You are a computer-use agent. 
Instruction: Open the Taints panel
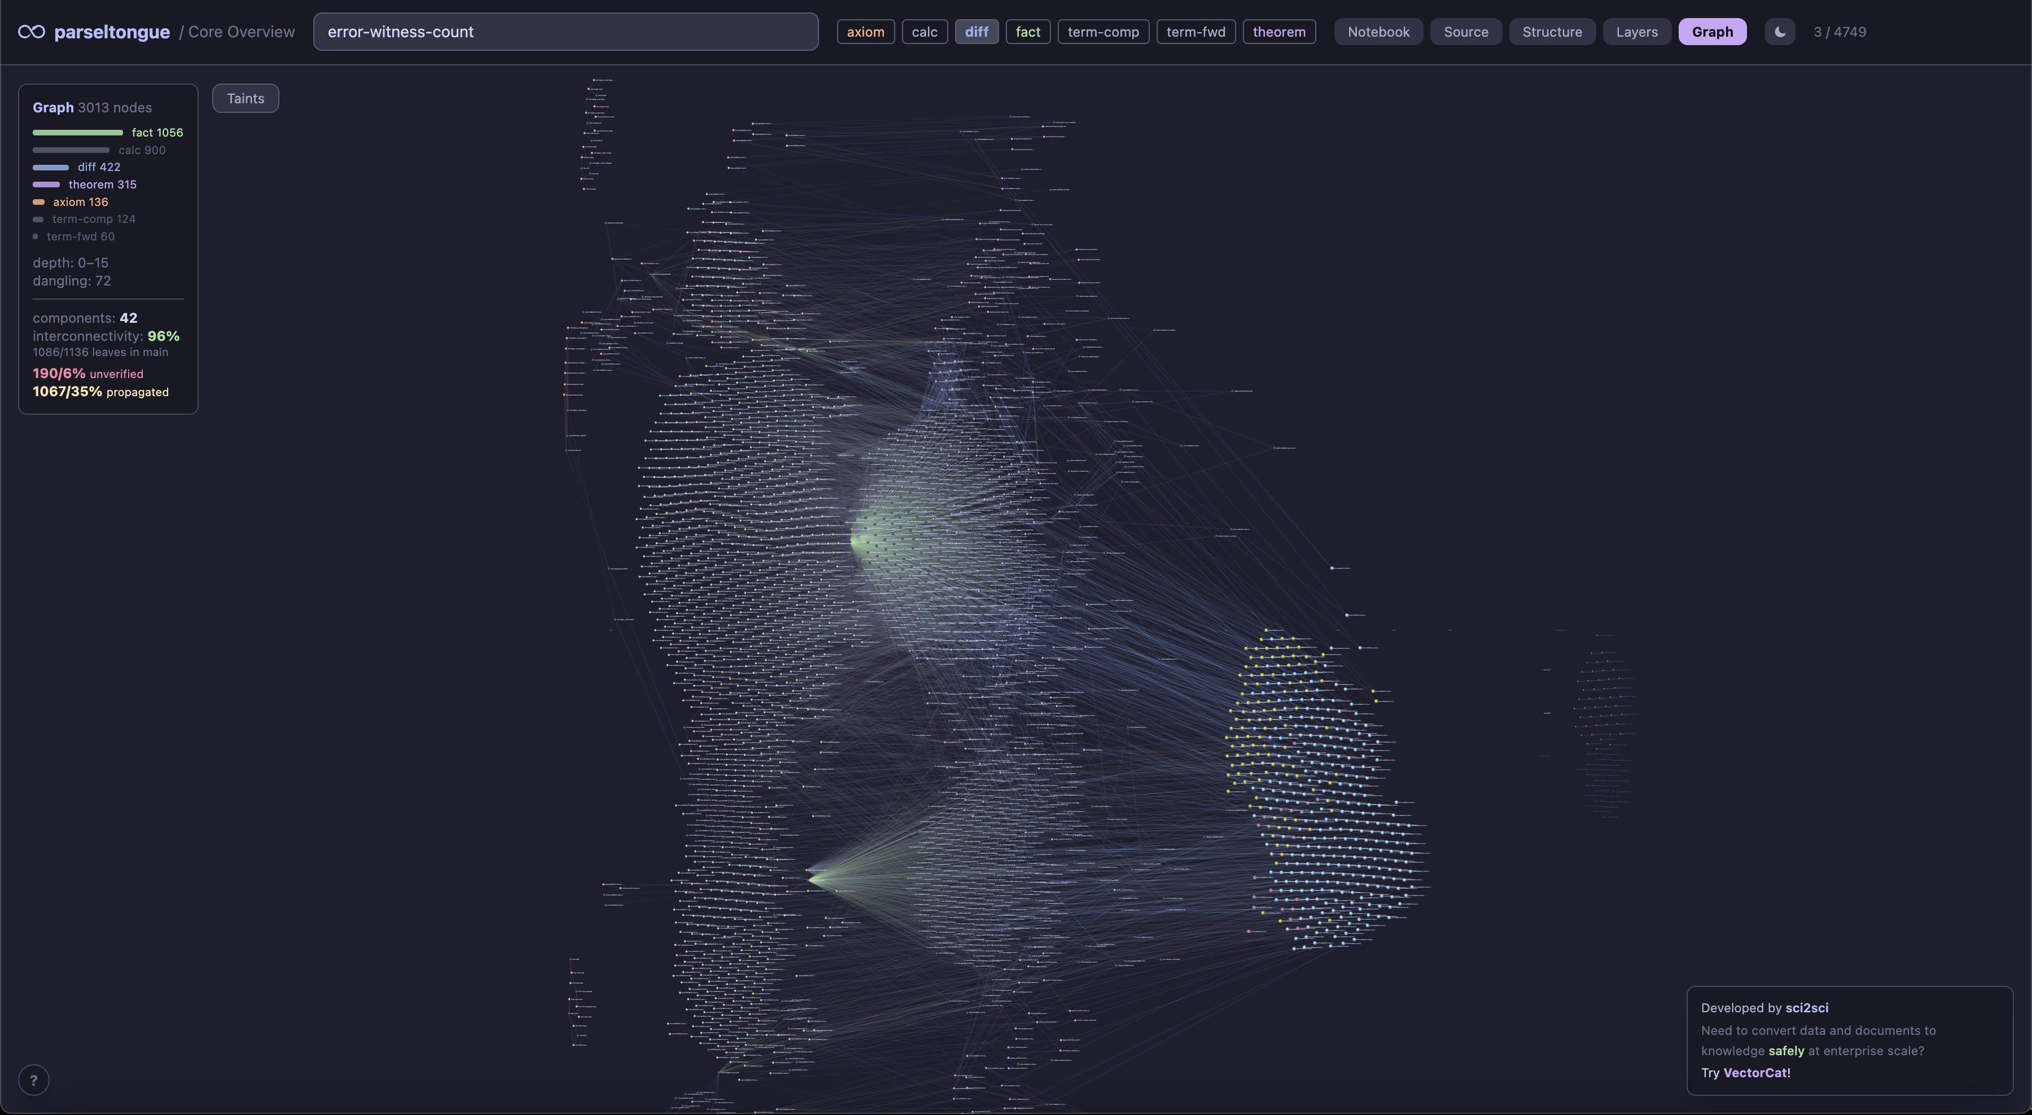(x=246, y=98)
